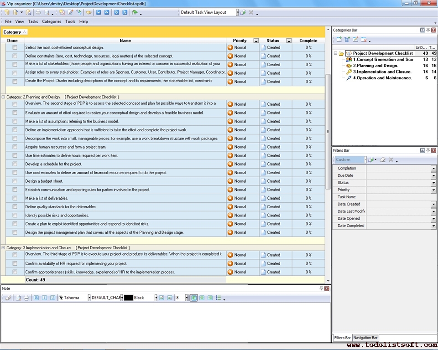
Task: Pin the Categories Bar panel
Action: coord(428,30)
